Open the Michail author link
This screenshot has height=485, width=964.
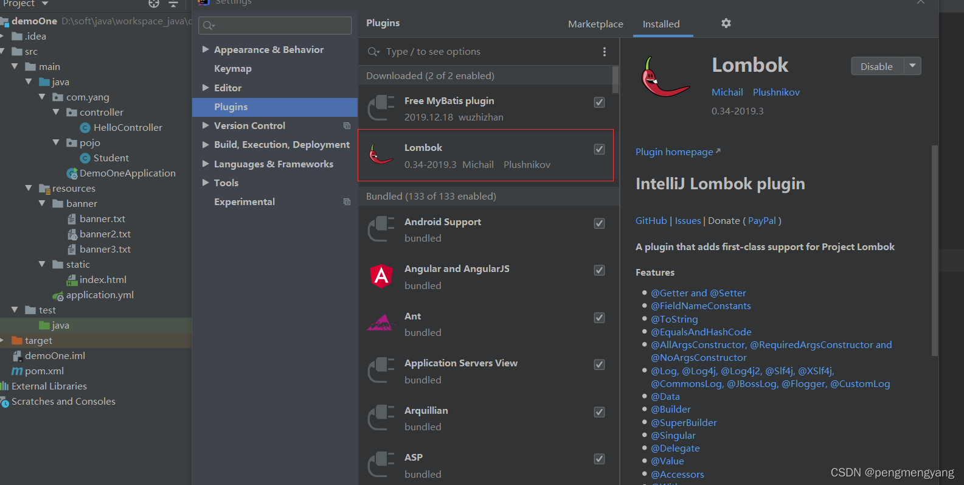coord(727,92)
